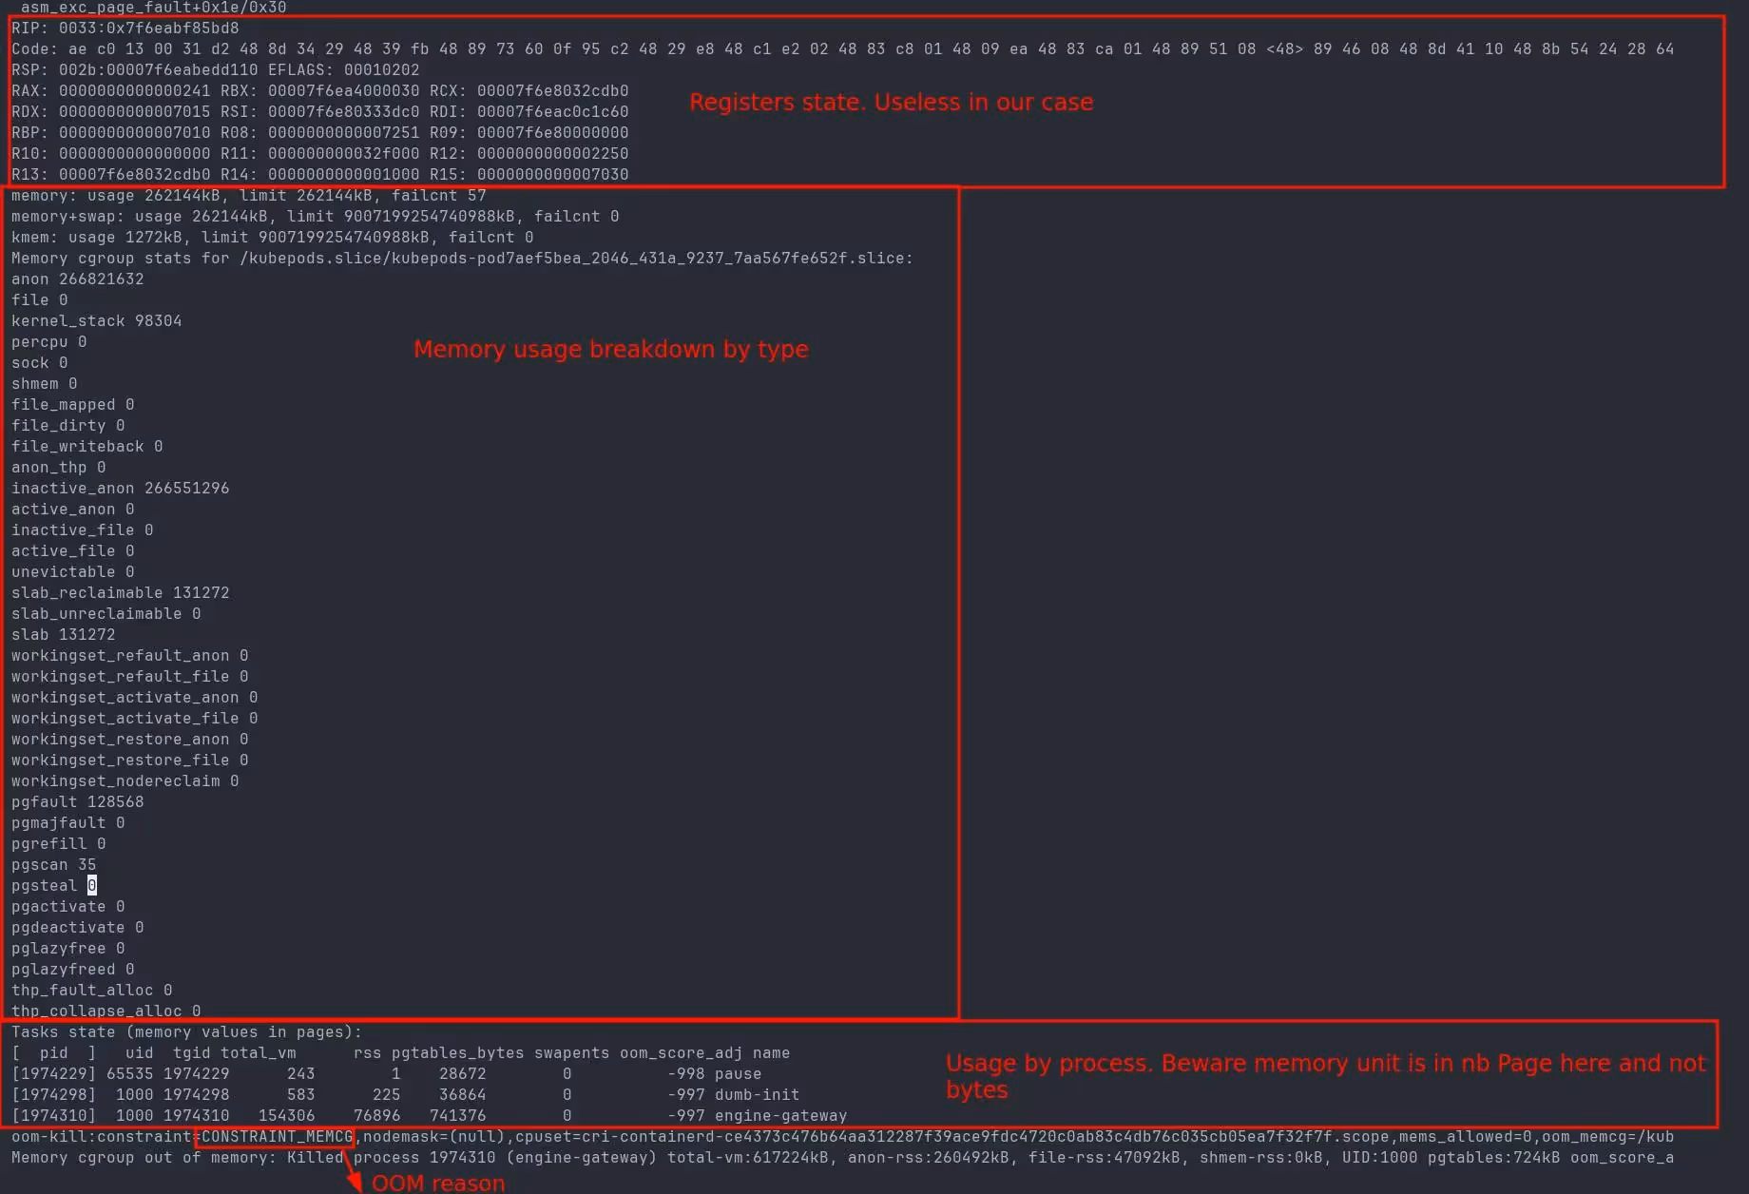Click the 'thp_fault_alloc 0' line
Image resolution: width=1749 pixels, height=1194 pixels.
click(x=92, y=991)
